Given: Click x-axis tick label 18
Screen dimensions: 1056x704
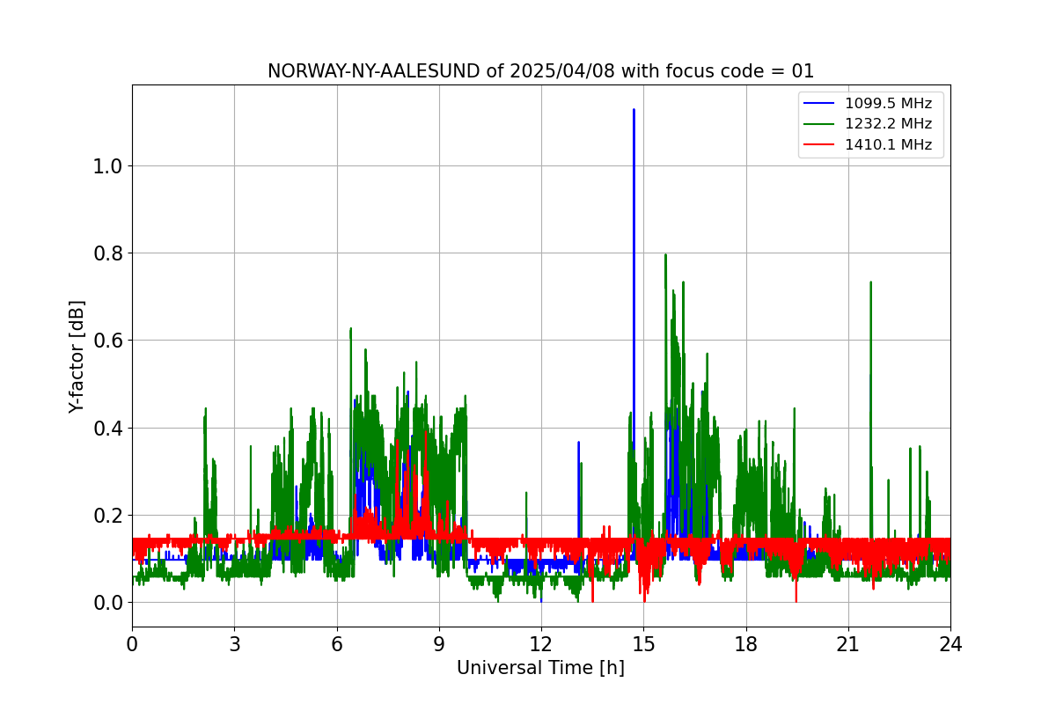Looking at the screenshot, I should [745, 644].
